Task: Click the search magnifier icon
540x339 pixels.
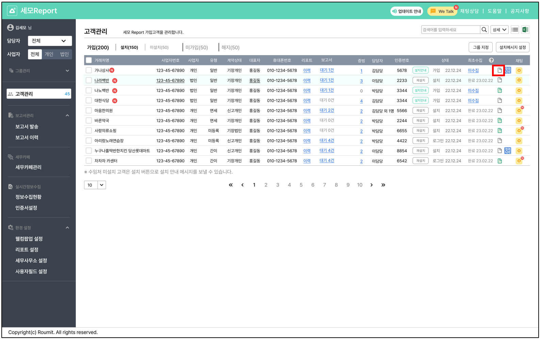Action: point(484,30)
